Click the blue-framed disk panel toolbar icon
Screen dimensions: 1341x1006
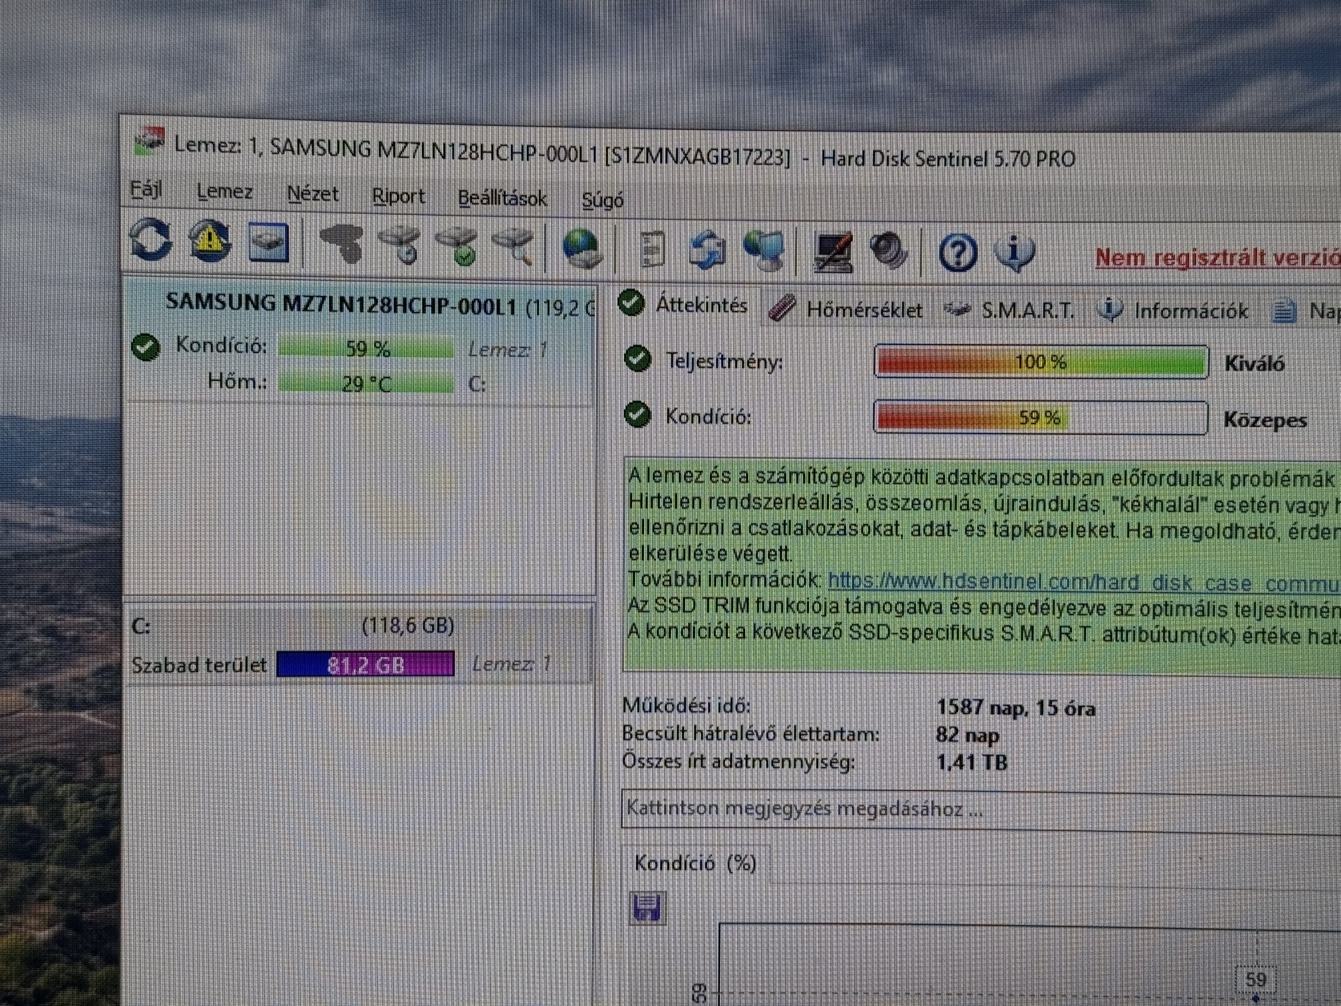pyautogui.click(x=269, y=241)
